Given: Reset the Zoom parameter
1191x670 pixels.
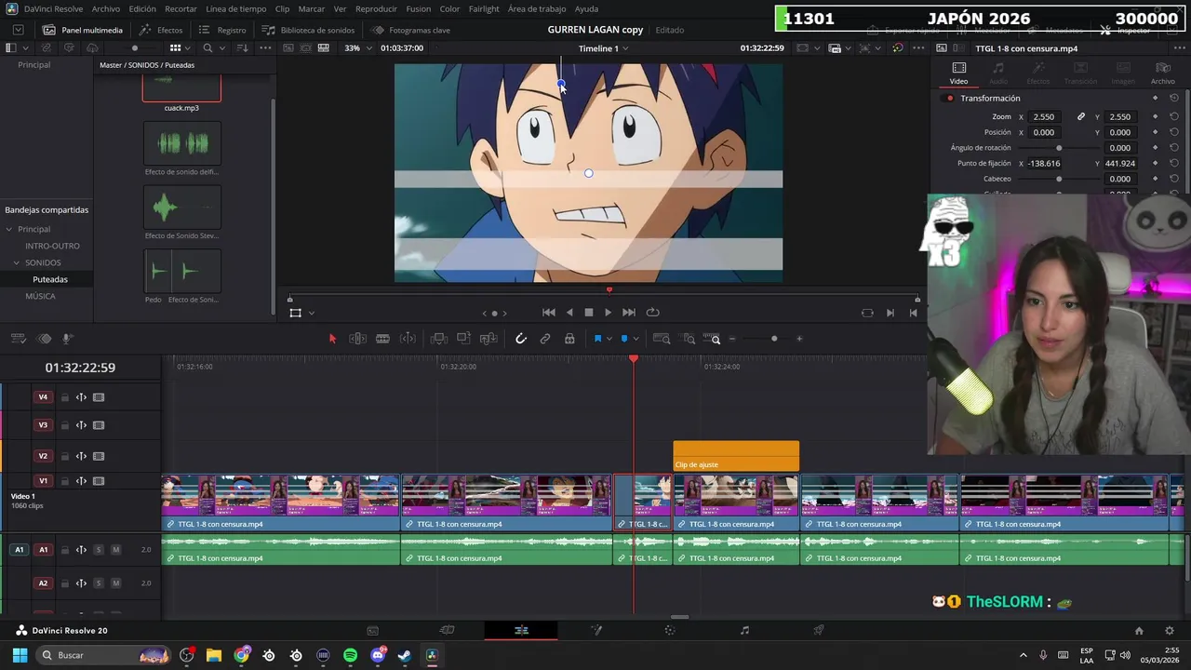Looking at the screenshot, I should (1174, 117).
